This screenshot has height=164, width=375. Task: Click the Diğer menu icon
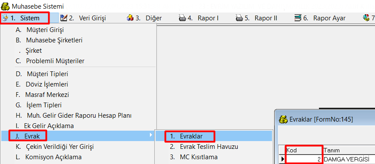(x=130, y=18)
